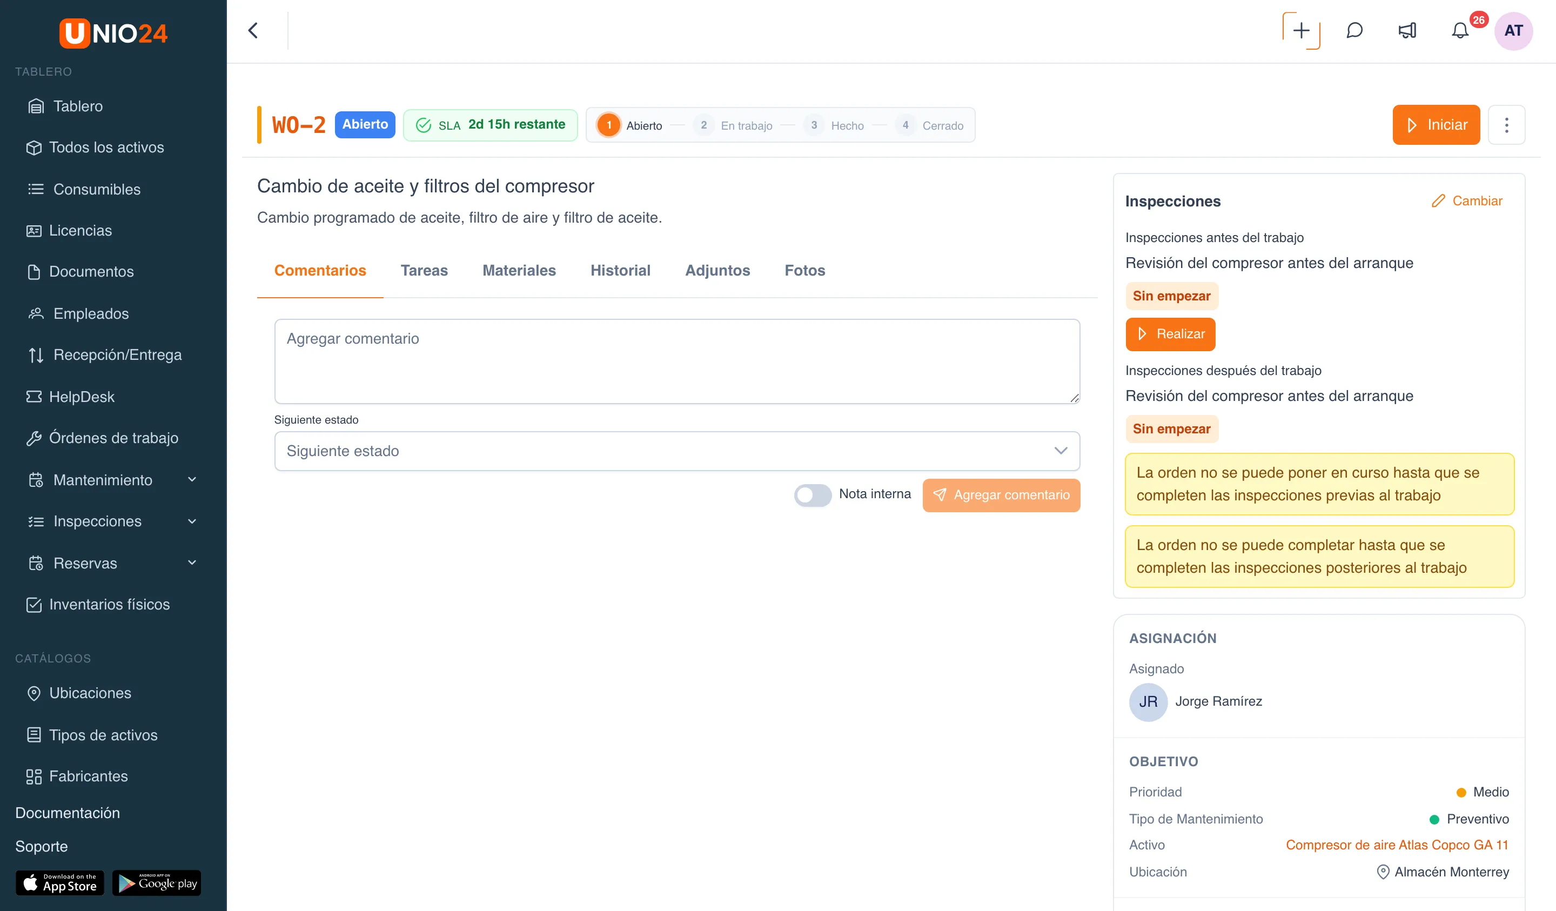The image size is (1556, 911).
Task: Click the Google Play download badge
Action: 157,882
